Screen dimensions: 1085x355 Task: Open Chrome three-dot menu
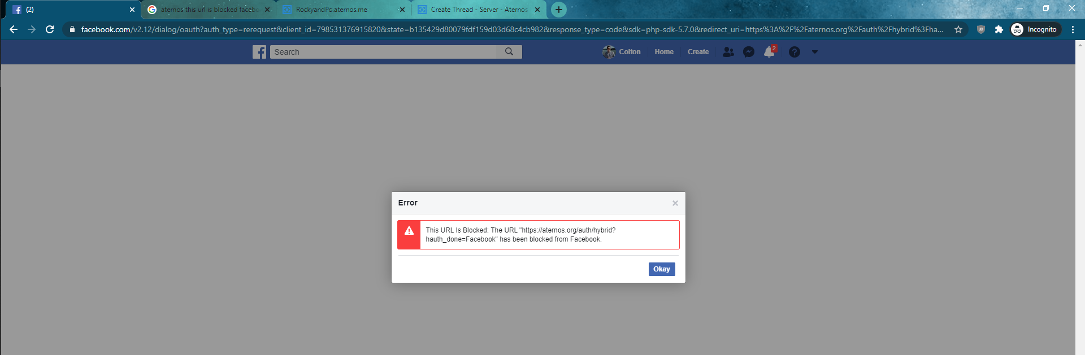1073,29
